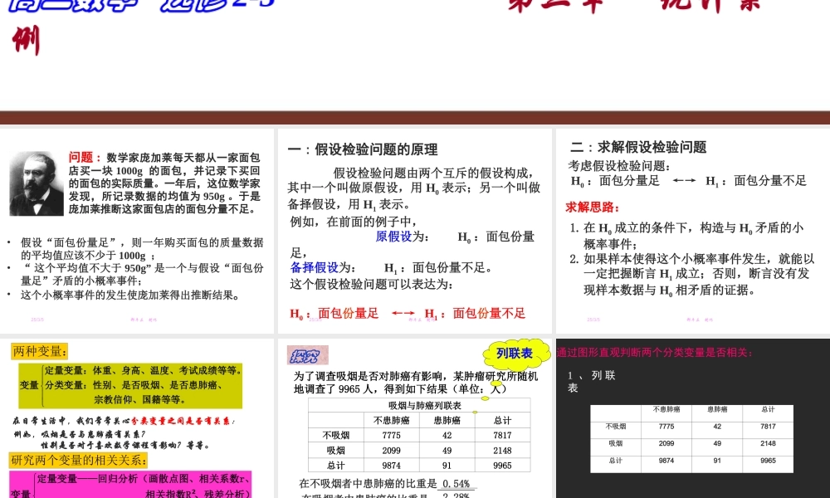Screen dimensions: 830x498
Task: Click 7775 in the white slide table
Action: coord(391,435)
